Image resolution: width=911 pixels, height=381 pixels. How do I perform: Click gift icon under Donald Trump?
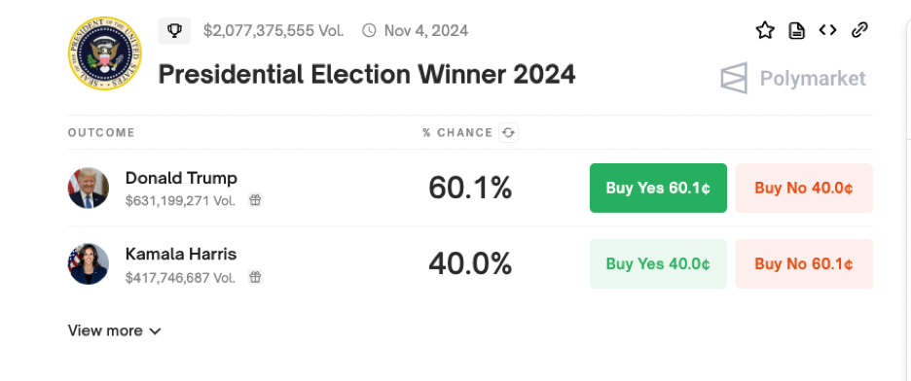(x=255, y=200)
